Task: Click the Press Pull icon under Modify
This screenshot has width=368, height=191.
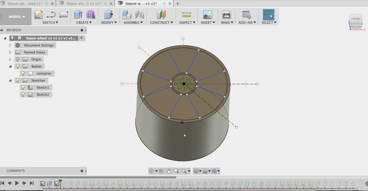Action: click(x=109, y=15)
